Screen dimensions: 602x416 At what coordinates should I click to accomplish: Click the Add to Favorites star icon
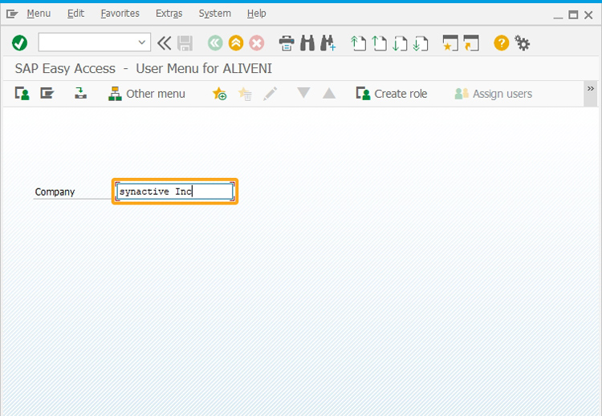219,94
